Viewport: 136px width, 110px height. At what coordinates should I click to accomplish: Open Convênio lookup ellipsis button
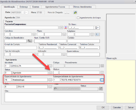[x=34, y=34]
